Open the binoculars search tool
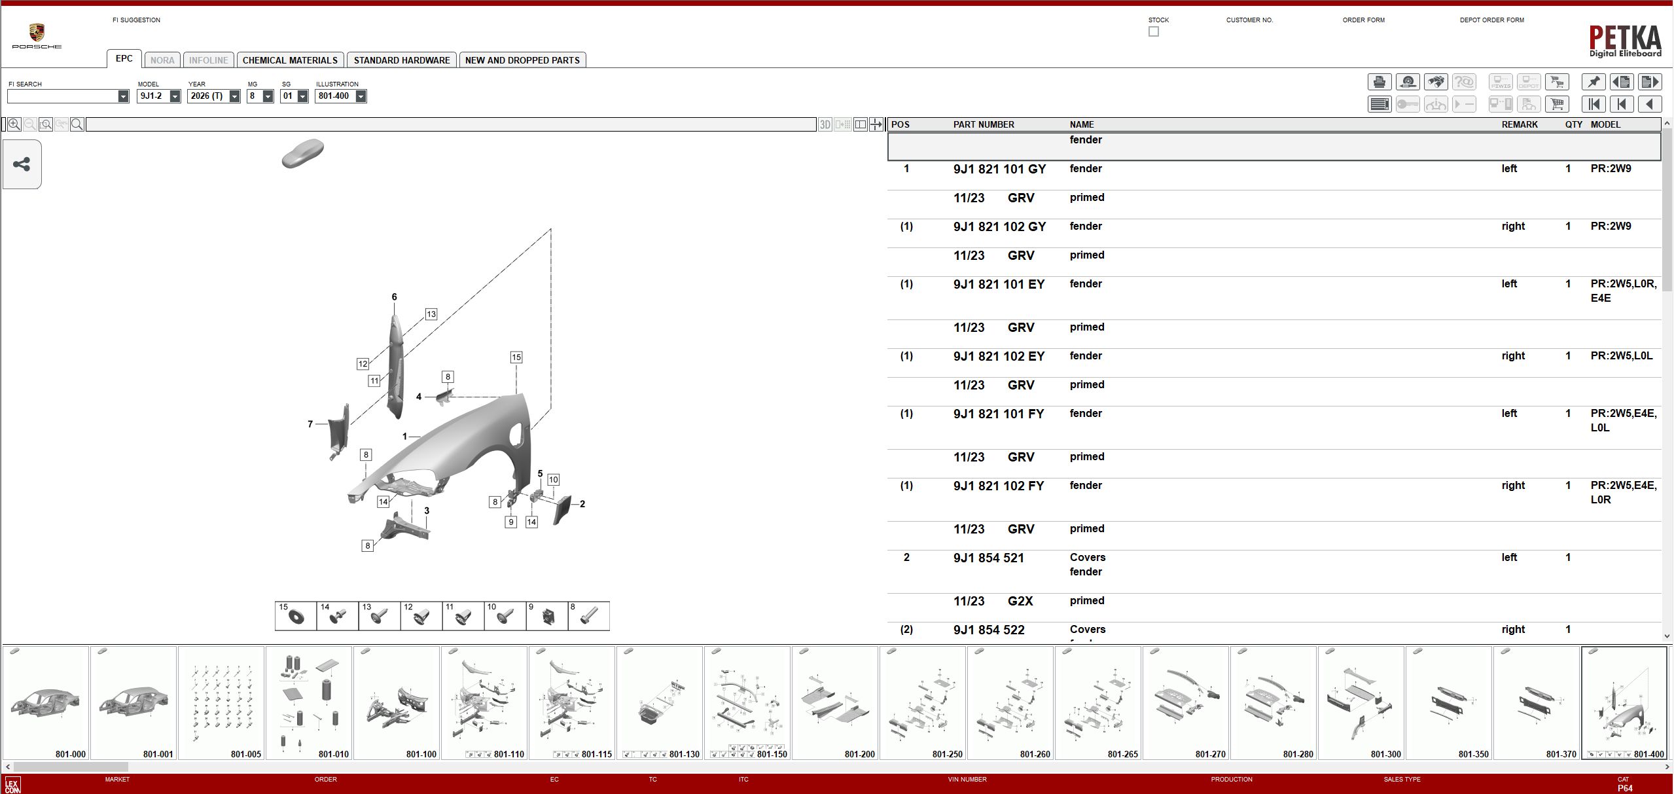This screenshot has height=794, width=1674. point(1437,81)
